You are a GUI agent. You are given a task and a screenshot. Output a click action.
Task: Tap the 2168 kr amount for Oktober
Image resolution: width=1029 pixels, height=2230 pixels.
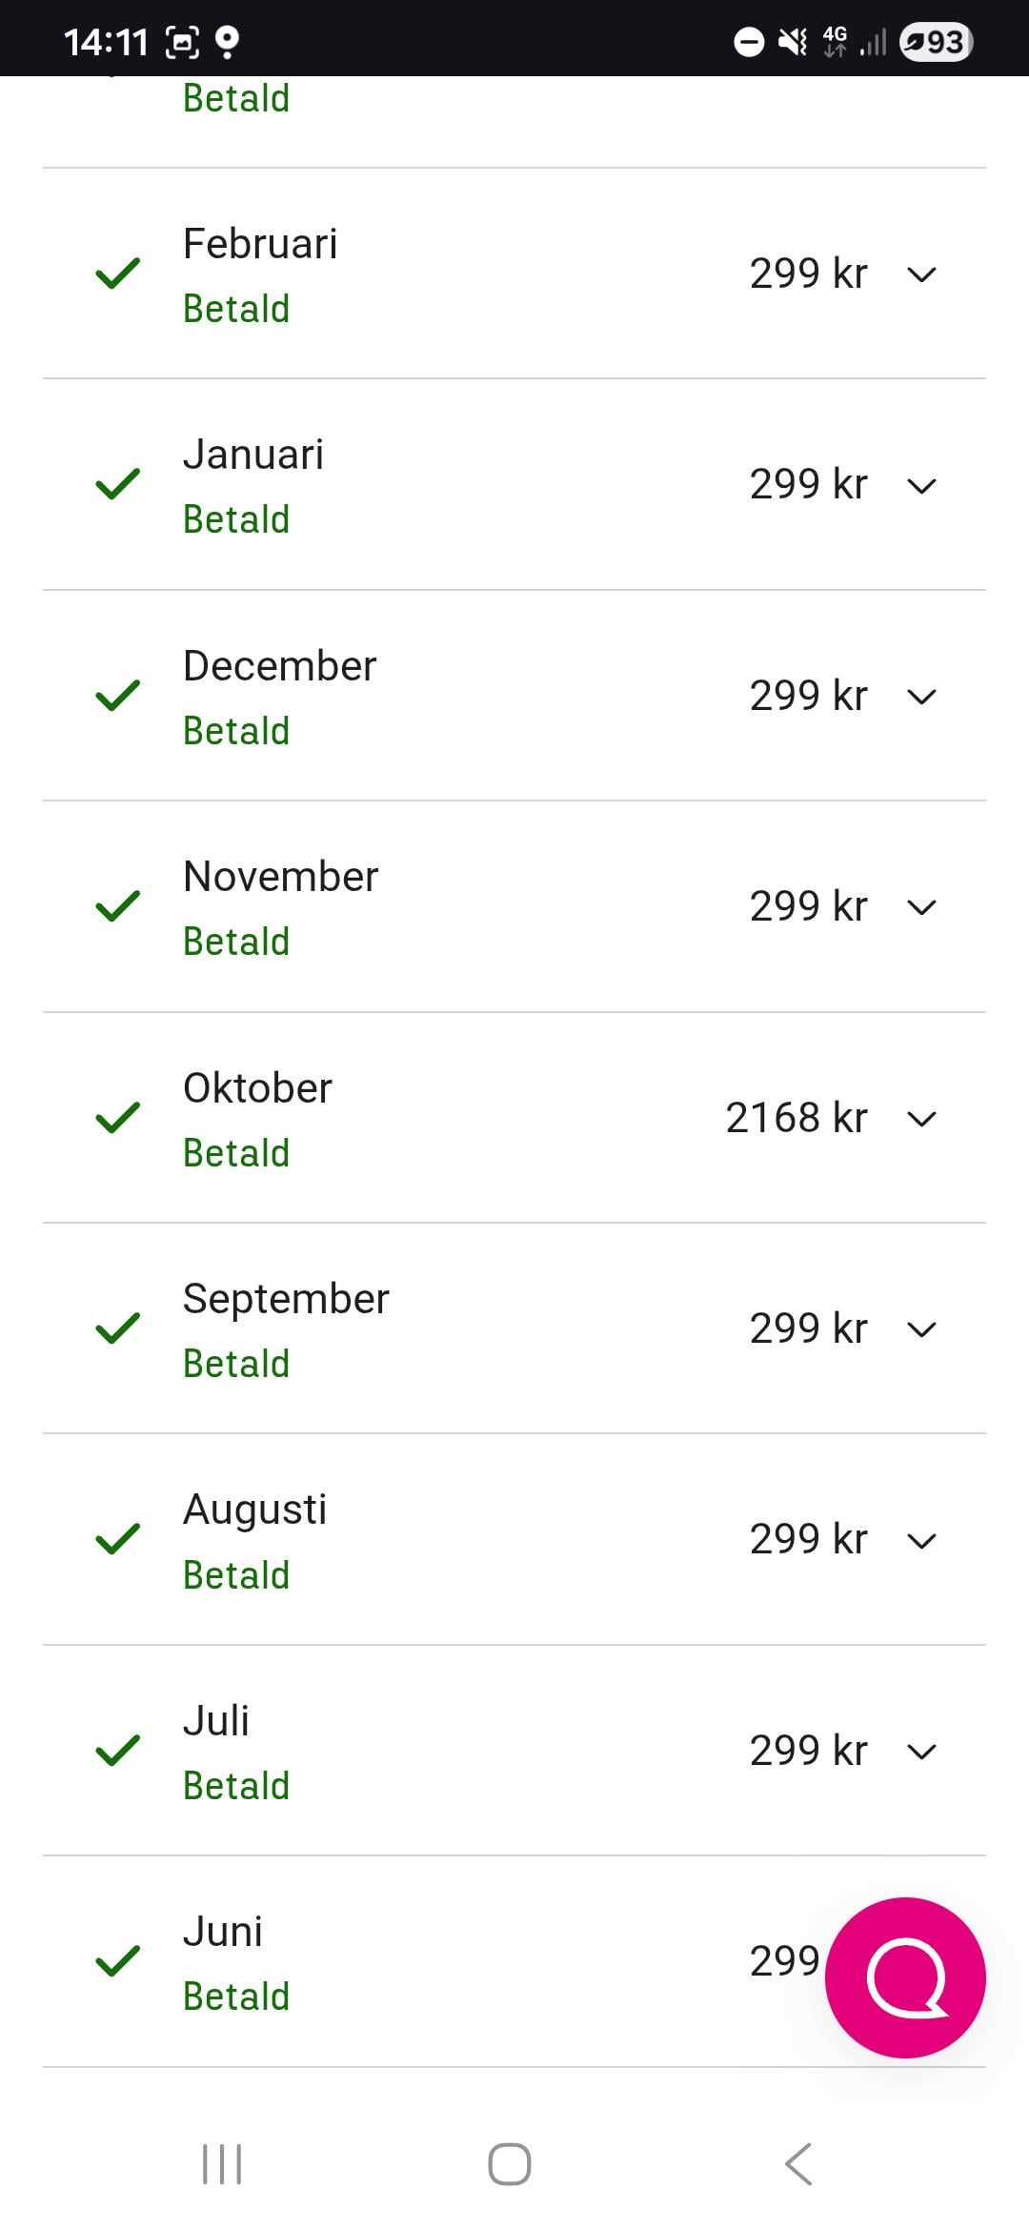point(797,1118)
